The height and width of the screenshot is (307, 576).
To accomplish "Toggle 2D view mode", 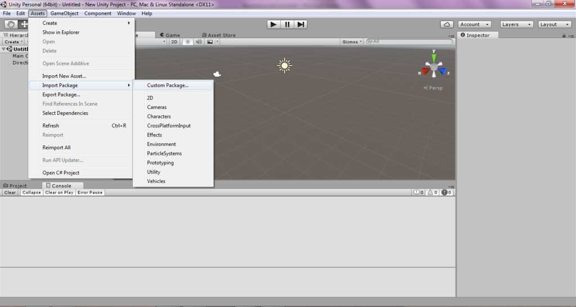I will 174,42.
